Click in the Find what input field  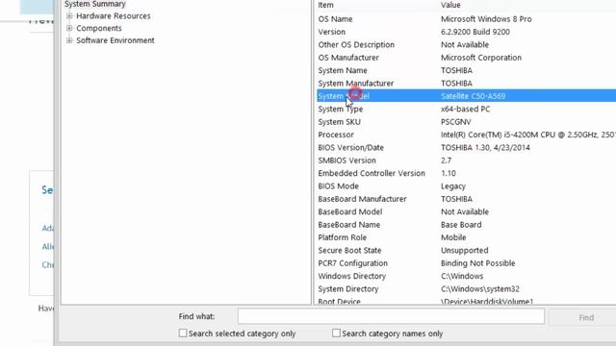coord(391,316)
